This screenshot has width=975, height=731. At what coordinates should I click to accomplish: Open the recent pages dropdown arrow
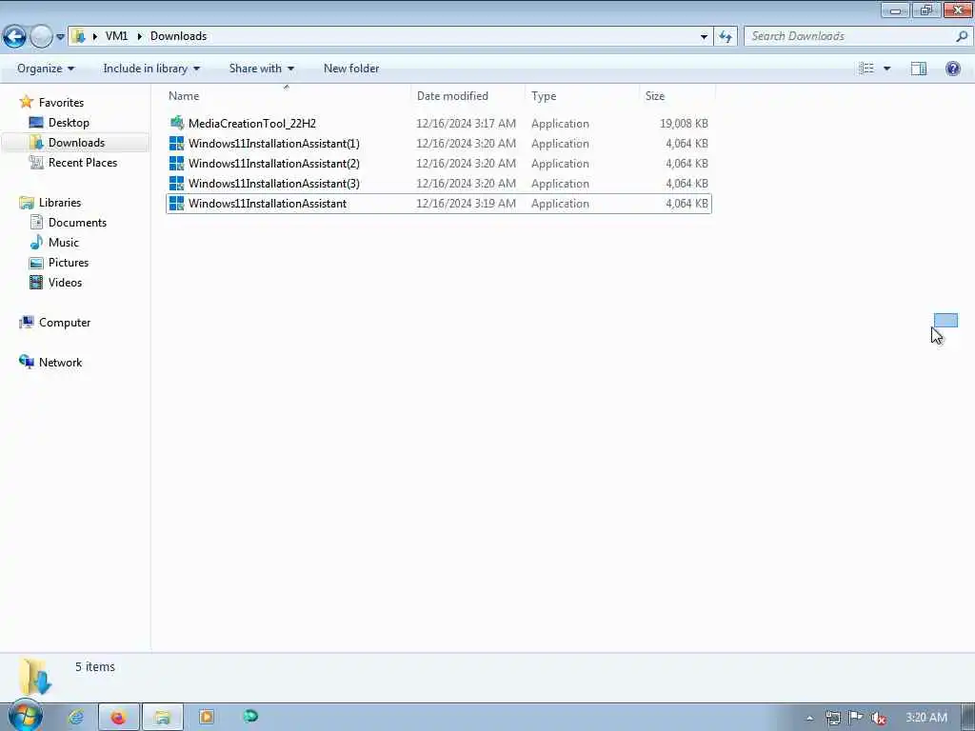coord(60,37)
